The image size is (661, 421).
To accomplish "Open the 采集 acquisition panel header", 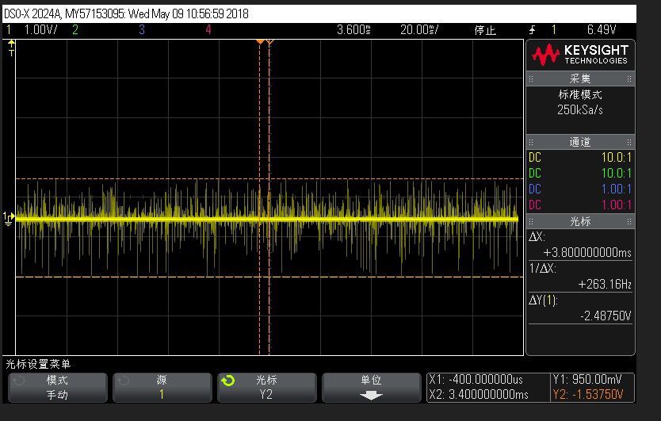I will [580, 78].
